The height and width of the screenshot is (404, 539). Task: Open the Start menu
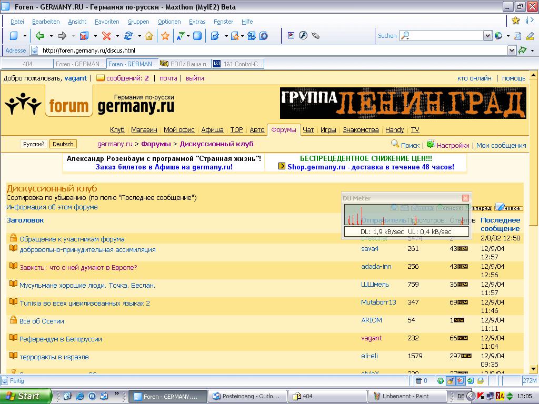(x=25, y=396)
